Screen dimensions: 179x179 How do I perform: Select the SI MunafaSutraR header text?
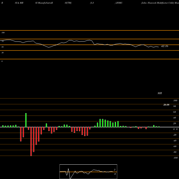44,3
